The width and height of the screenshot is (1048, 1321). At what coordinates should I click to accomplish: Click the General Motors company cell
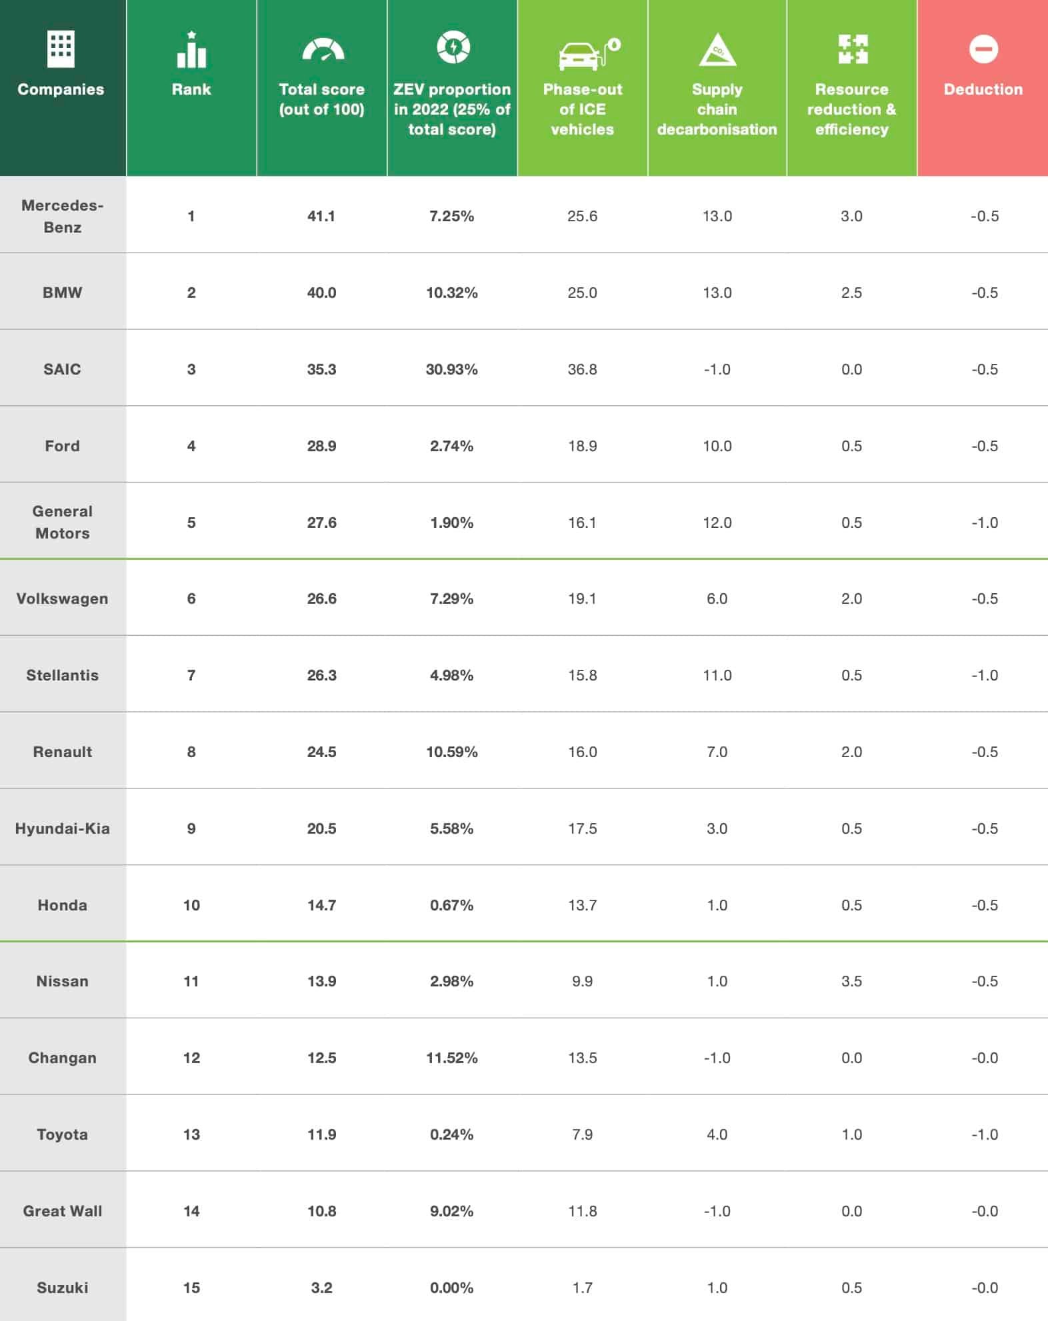pyautogui.click(x=63, y=522)
